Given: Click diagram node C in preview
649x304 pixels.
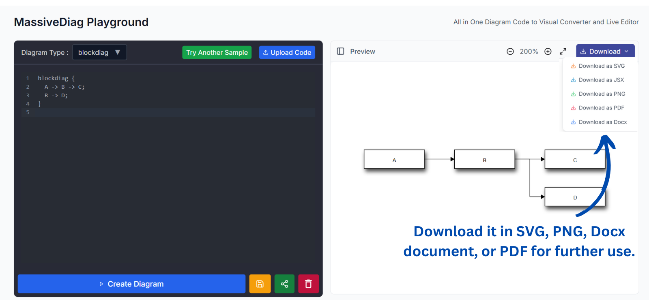Looking at the screenshot, I should click(x=575, y=159).
